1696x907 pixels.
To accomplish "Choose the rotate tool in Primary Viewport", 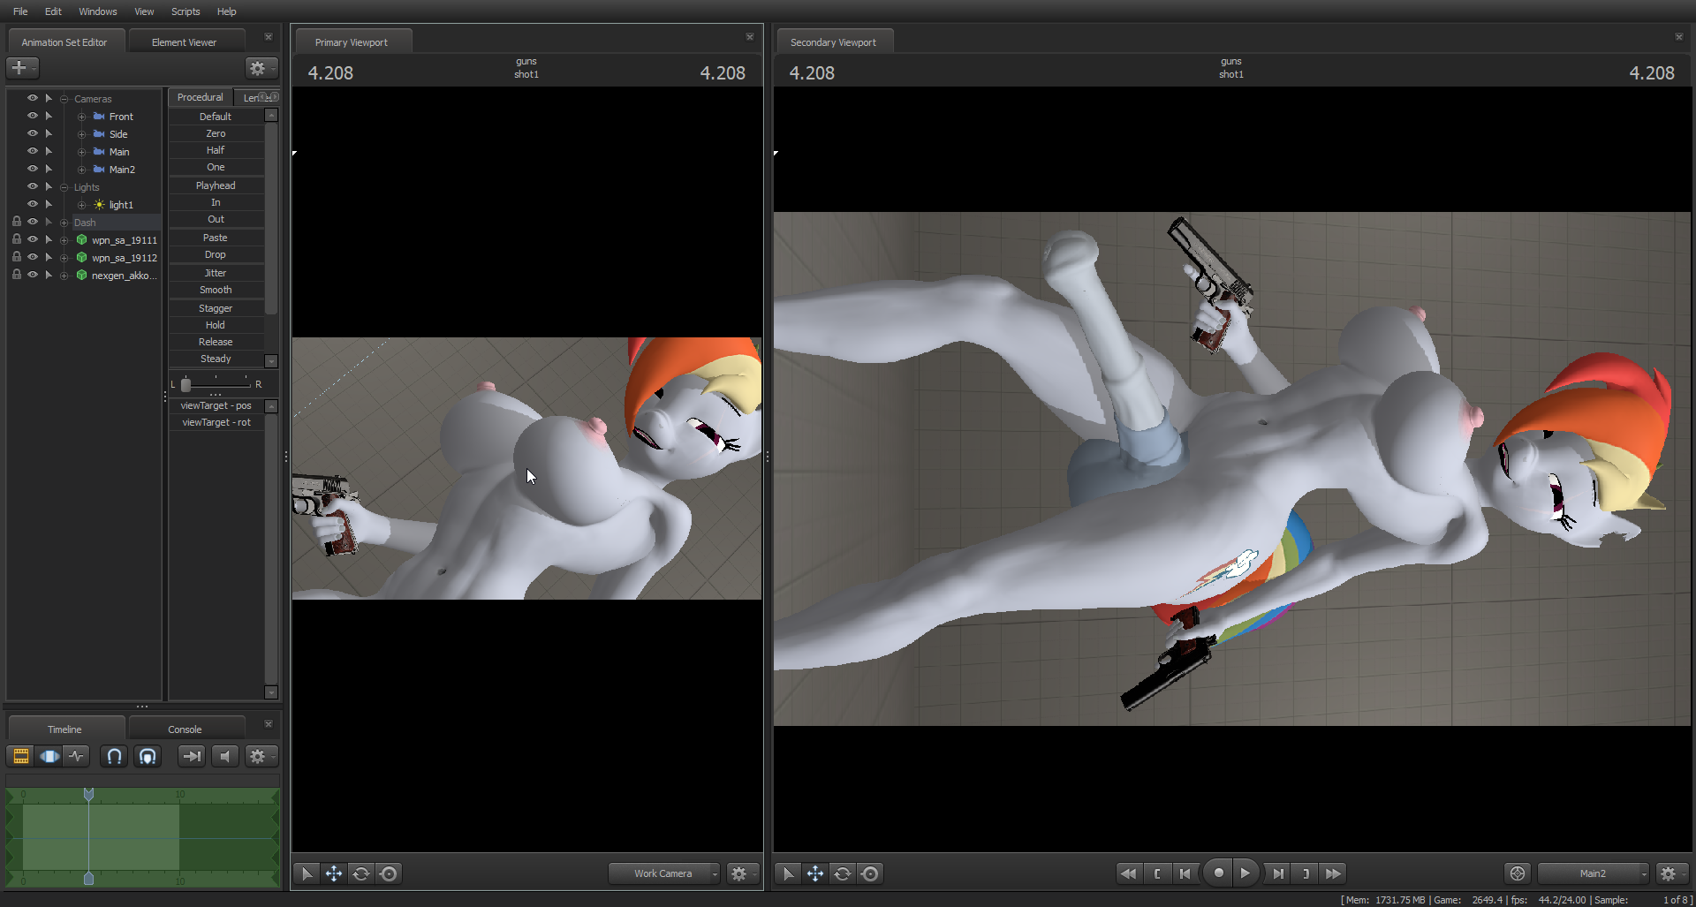I will click(361, 873).
